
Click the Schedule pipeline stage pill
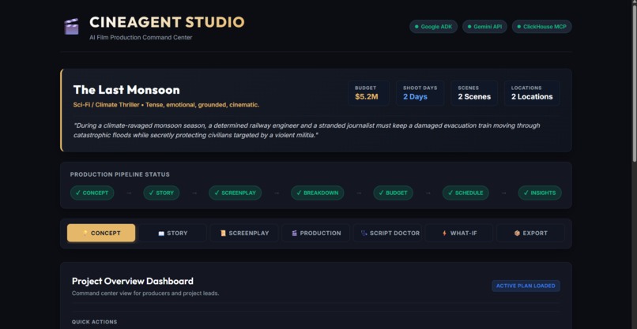[465, 193]
